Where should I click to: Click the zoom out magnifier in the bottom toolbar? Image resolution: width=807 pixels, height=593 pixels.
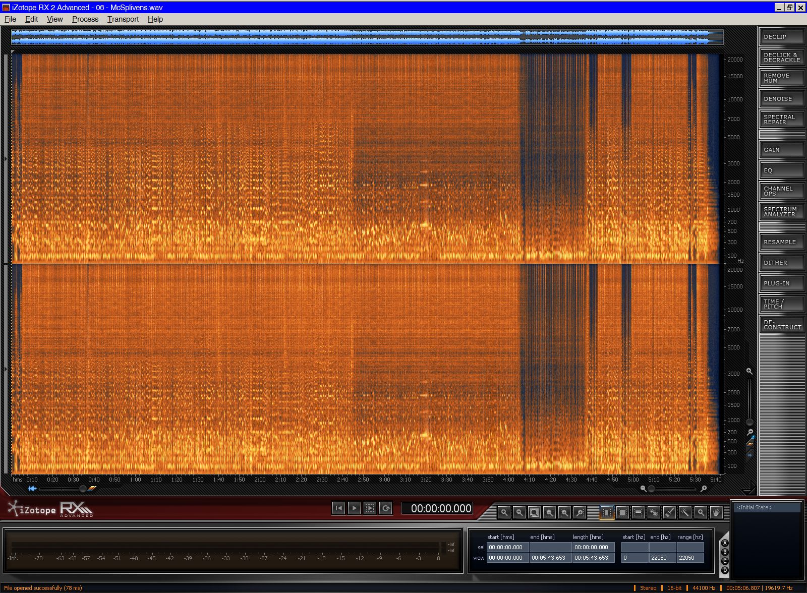pyautogui.click(x=519, y=513)
